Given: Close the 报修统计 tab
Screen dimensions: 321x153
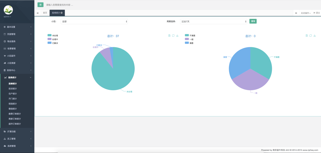Looking at the screenshot, I should point(62,13).
